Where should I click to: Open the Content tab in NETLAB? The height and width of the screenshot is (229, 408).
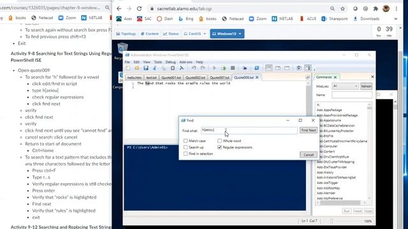click(x=150, y=34)
